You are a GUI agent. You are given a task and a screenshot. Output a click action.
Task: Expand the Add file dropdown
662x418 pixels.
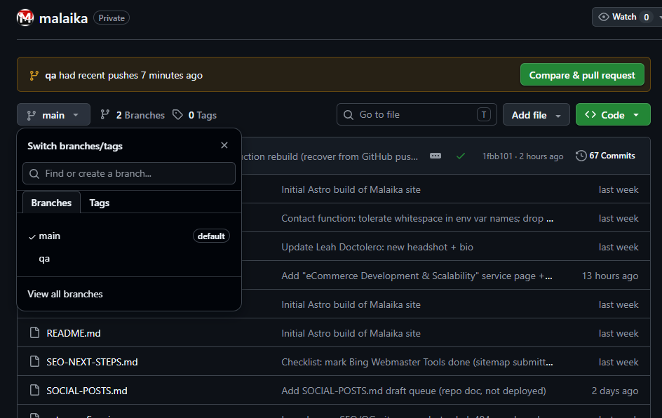[536, 115]
